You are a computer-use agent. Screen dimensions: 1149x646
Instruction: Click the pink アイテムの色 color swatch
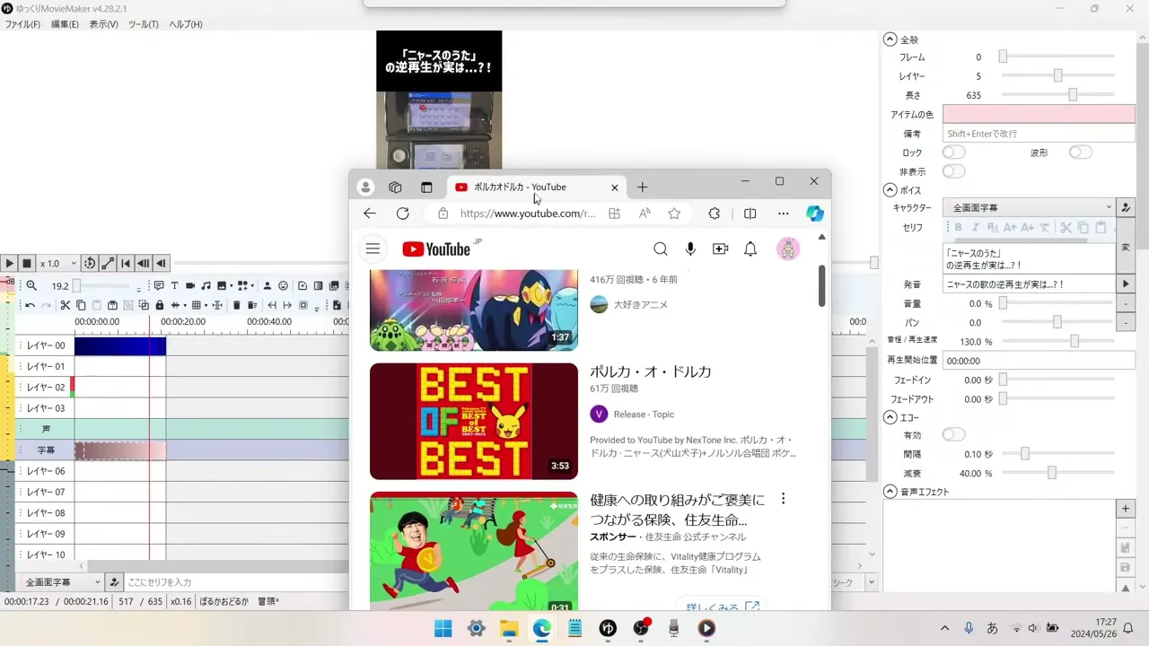(1039, 114)
